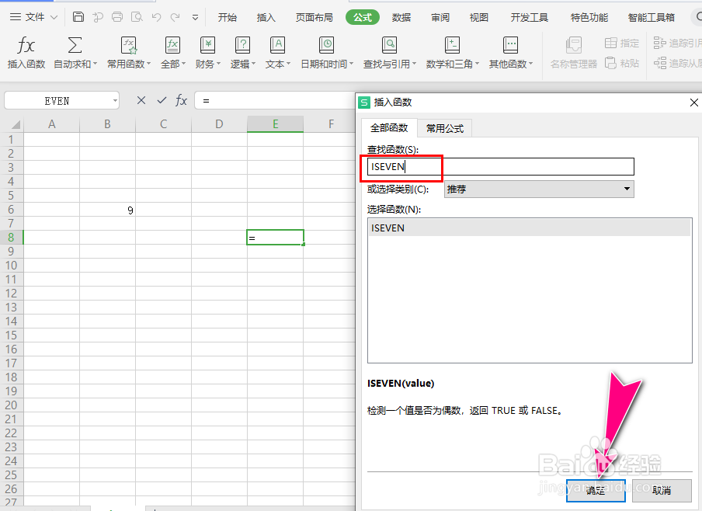Open the Lookup and Reference (查找与引用) icon

point(390,46)
